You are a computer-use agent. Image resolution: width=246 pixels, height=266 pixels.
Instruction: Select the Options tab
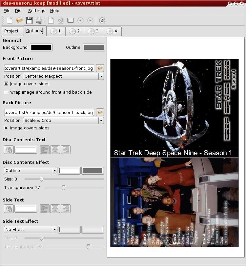click(35, 31)
